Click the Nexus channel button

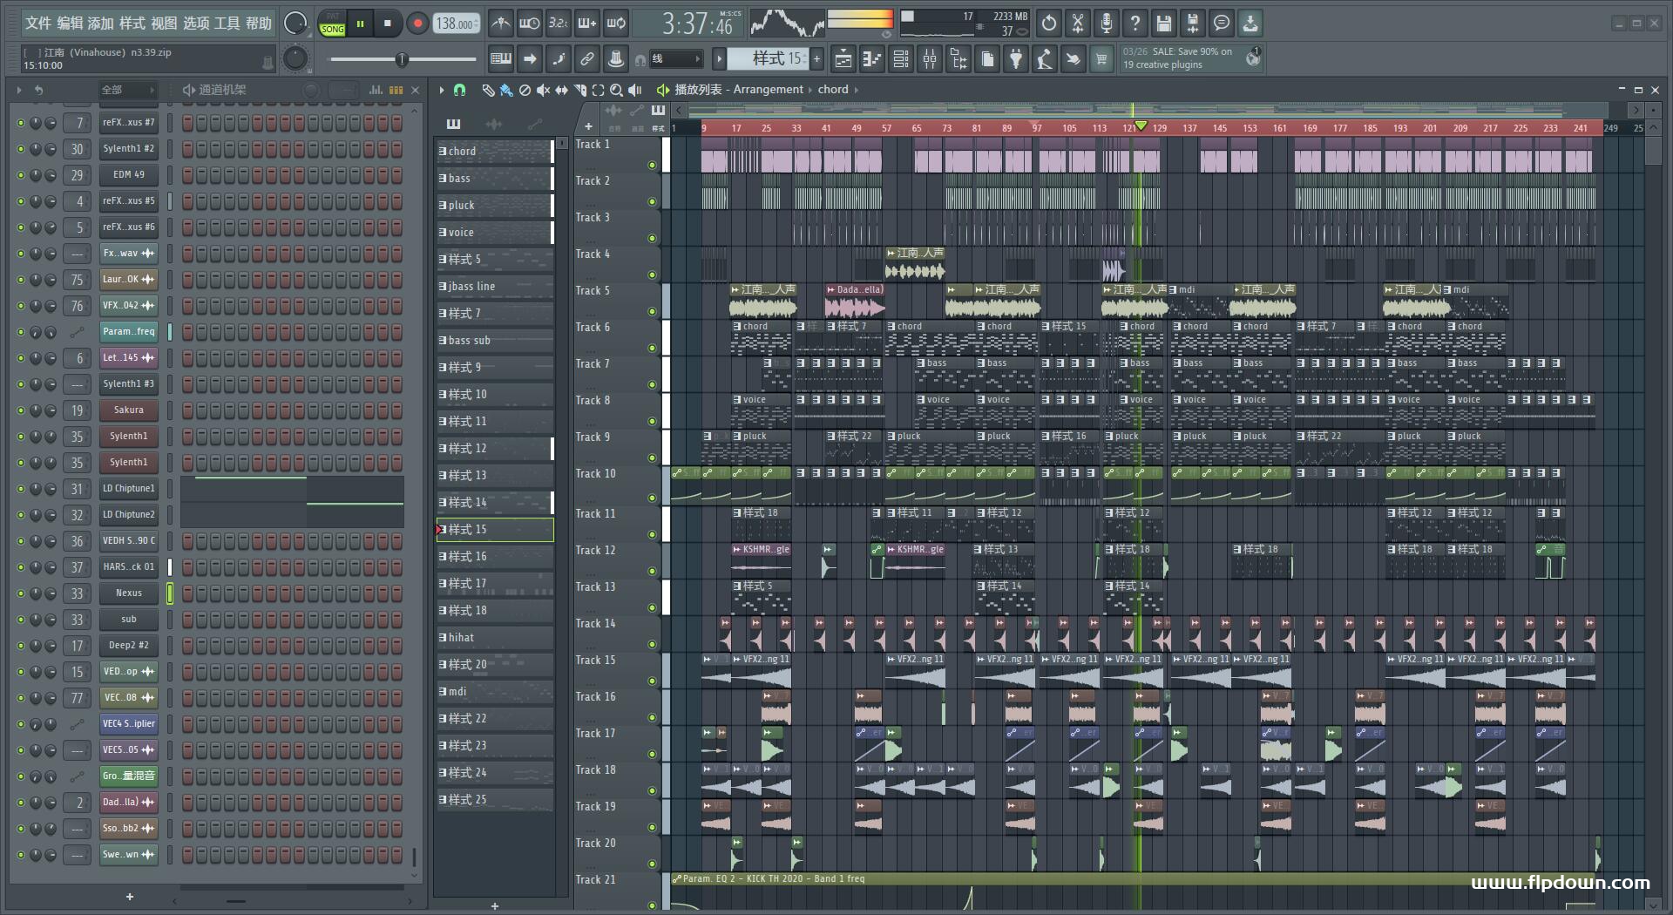(x=128, y=593)
